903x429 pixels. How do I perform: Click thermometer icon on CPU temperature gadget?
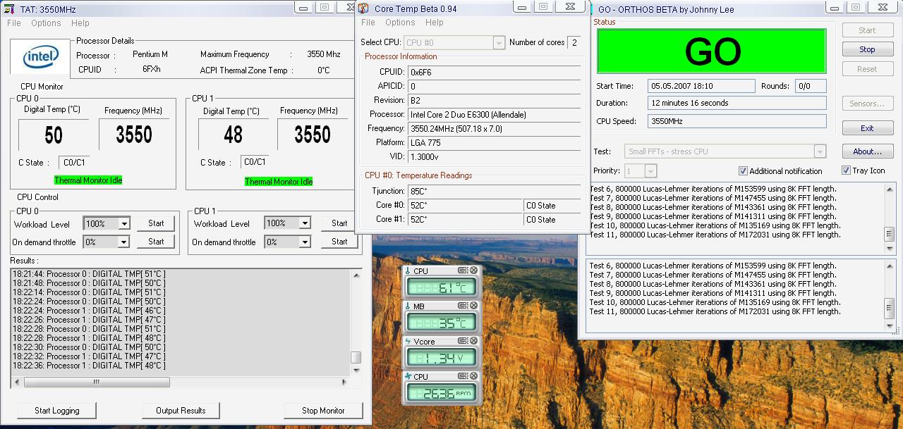pos(408,271)
